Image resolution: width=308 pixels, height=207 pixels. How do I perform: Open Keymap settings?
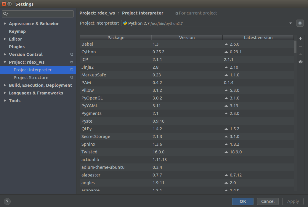[17, 31]
